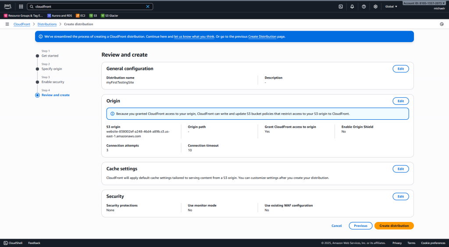The width and height of the screenshot is (449, 247).
Task: Click the info icon in the Origin notice
Action: (112, 114)
